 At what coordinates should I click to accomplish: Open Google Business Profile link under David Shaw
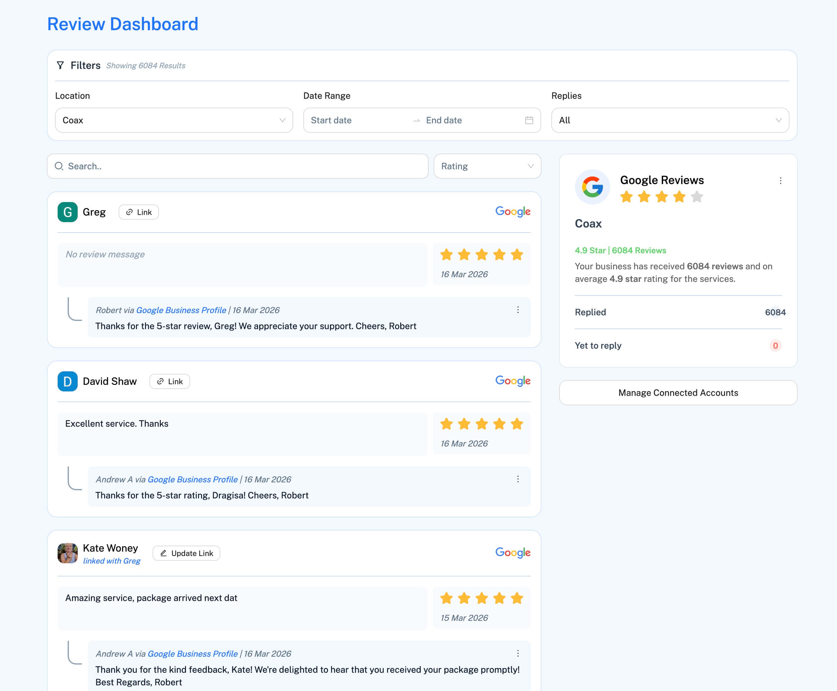point(192,479)
